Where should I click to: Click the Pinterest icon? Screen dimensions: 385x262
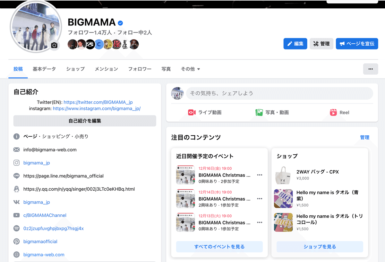pos(16,241)
